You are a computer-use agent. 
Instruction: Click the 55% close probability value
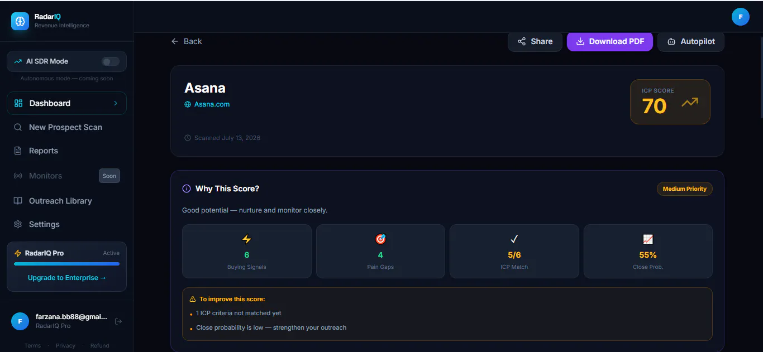pyautogui.click(x=648, y=255)
